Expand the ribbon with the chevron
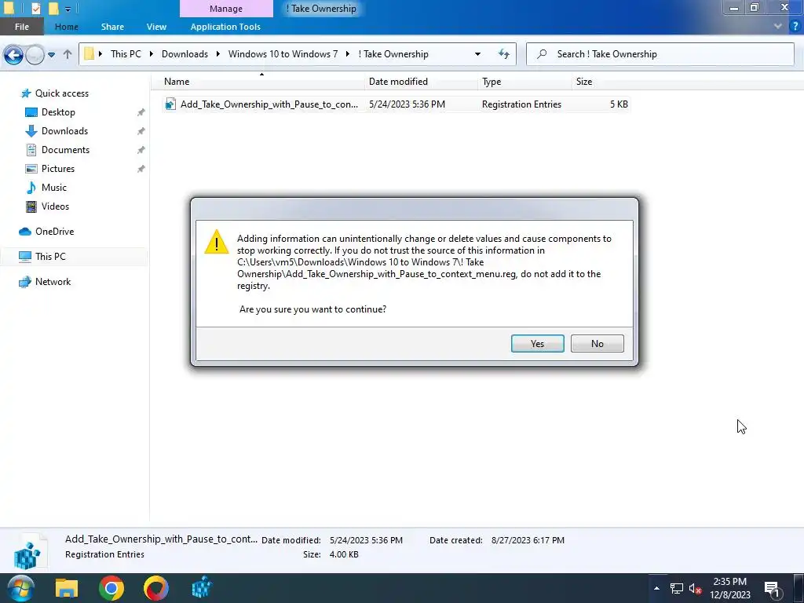The image size is (804, 603). [x=778, y=26]
